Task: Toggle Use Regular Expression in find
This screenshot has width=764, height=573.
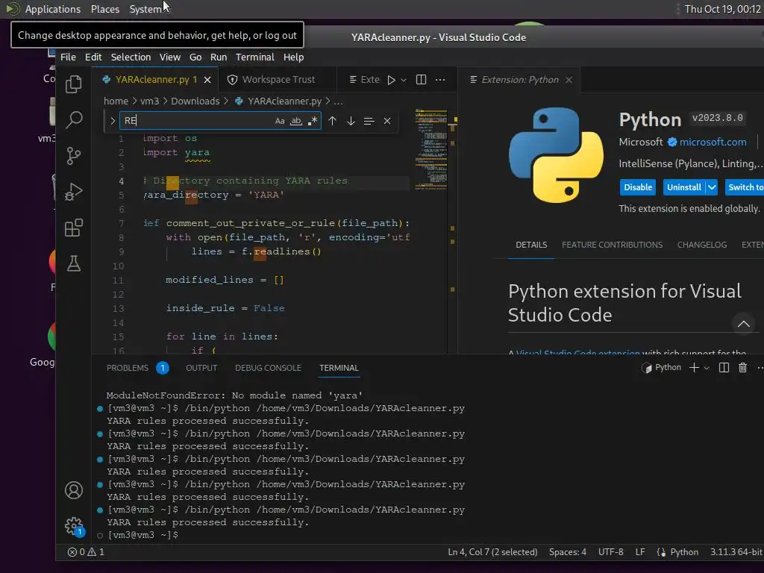Action: click(313, 121)
